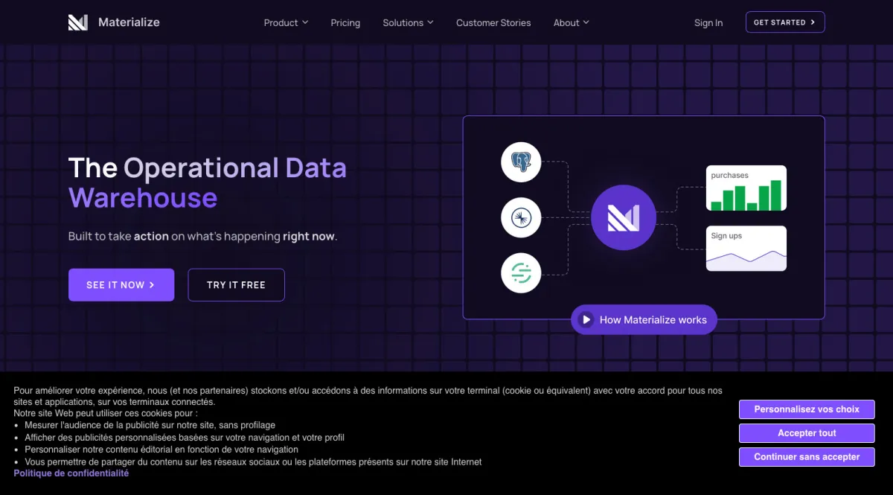
Task: Expand the Product dropdown menu
Action: [286, 23]
